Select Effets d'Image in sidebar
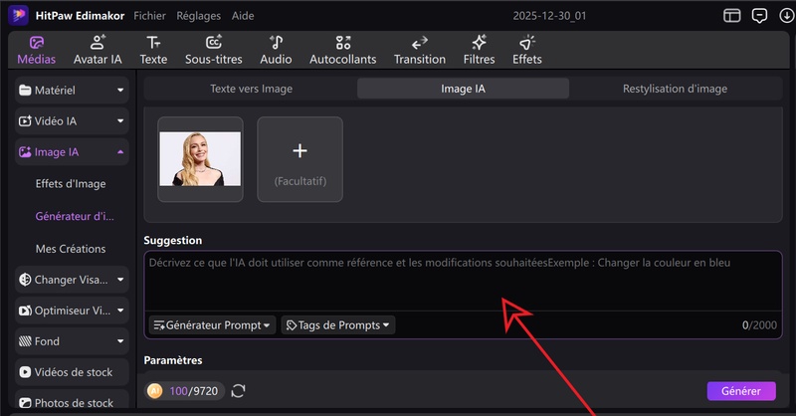Viewport: 796px width, 416px height. pyautogui.click(x=71, y=184)
